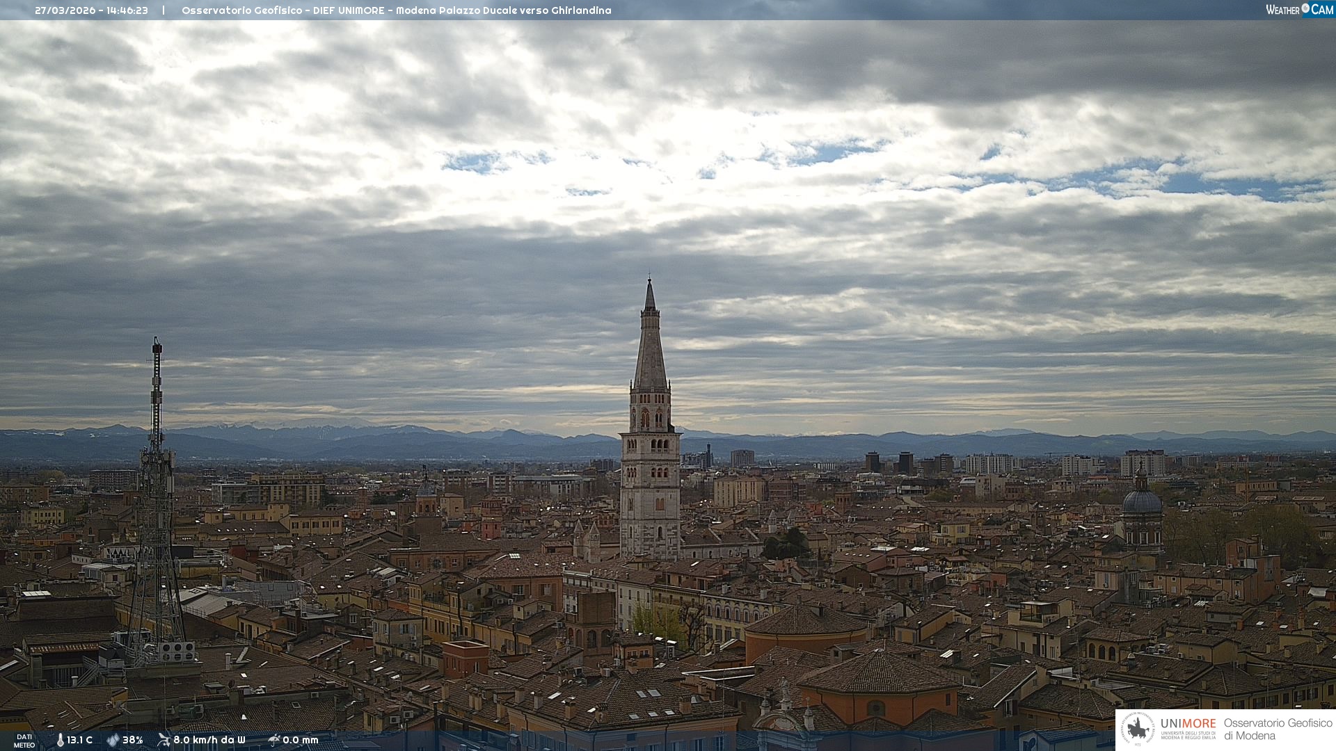Click the 38% humidity value
1336x751 pixels.
coord(132,740)
